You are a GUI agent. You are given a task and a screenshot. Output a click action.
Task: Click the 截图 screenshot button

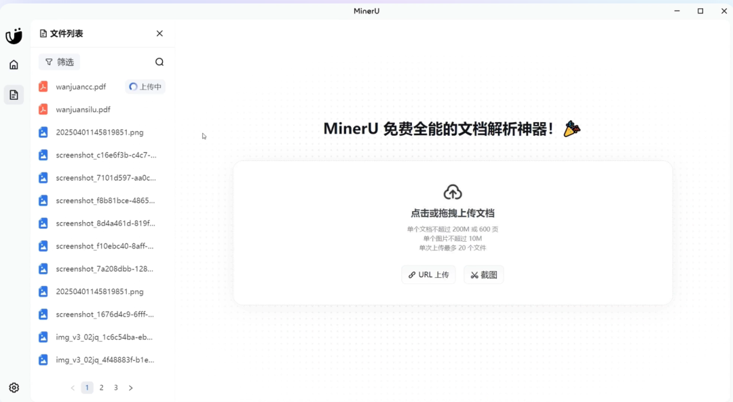(x=484, y=275)
